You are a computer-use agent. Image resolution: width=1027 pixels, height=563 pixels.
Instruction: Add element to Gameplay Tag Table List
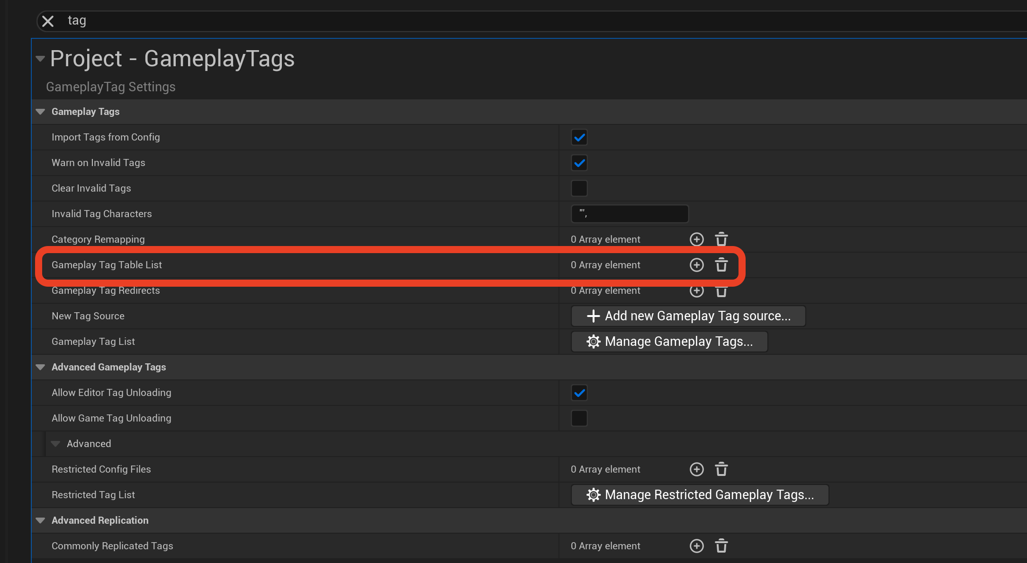696,265
